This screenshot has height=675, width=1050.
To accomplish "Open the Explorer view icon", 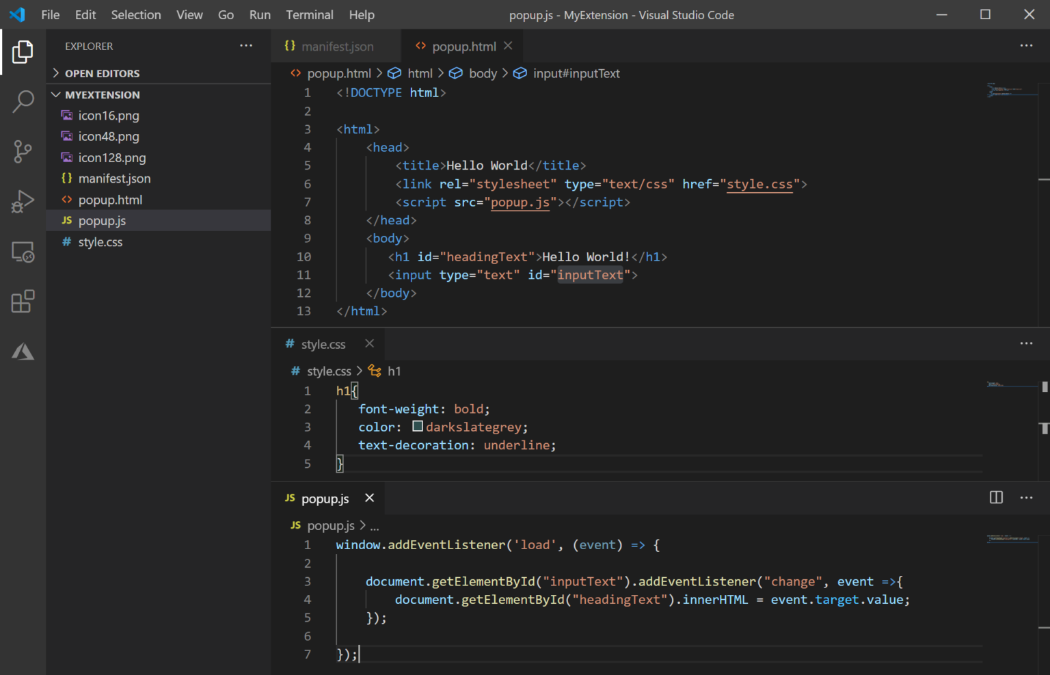I will coord(23,51).
